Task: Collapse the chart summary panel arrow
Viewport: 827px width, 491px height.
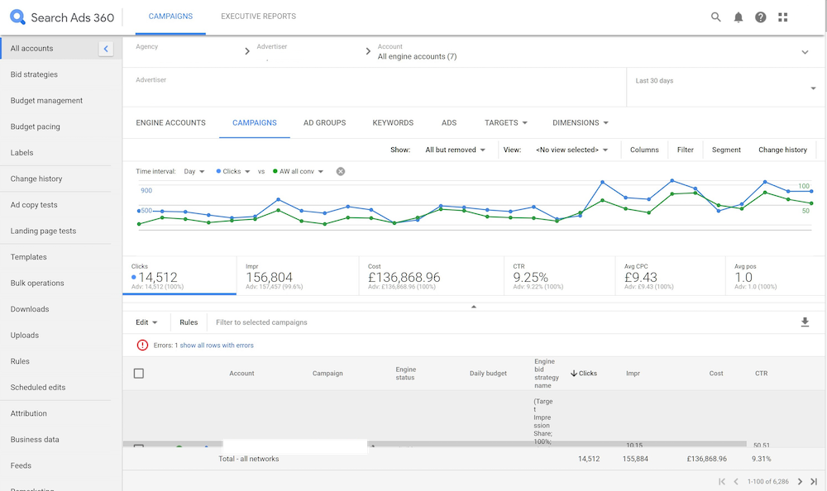Action: pyautogui.click(x=474, y=307)
